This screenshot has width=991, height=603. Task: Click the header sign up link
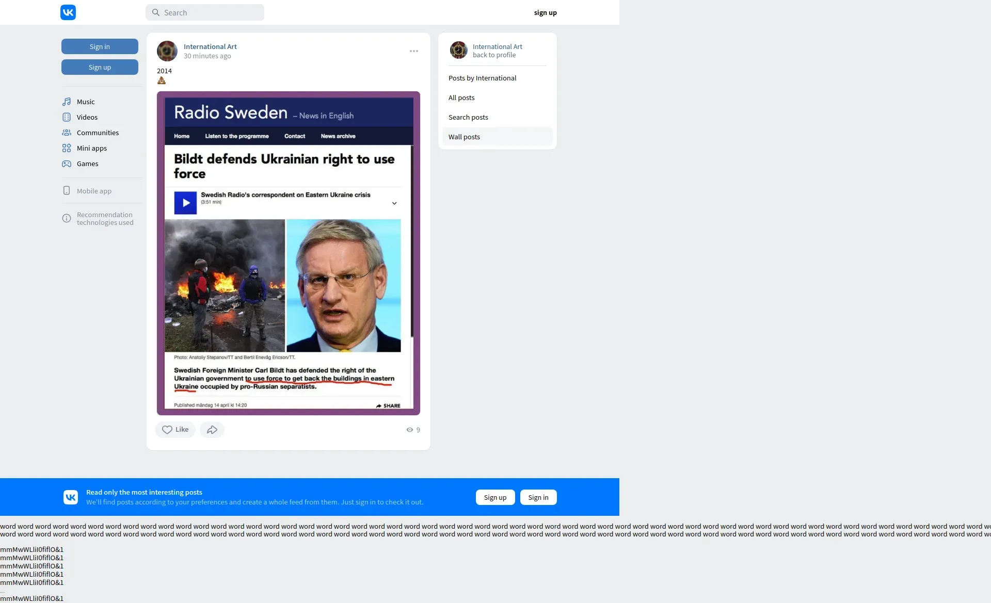(545, 12)
